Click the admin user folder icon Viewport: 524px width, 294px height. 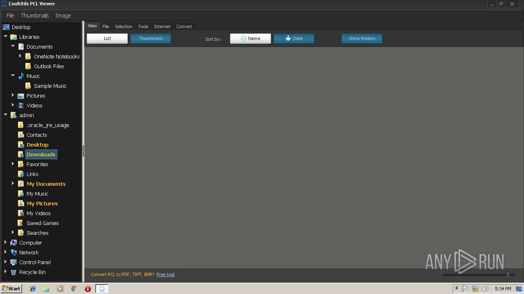pos(14,115)
